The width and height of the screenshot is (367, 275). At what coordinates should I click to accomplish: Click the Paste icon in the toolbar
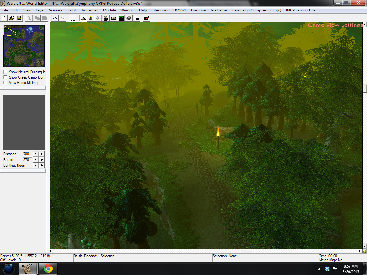coord(45,18)
